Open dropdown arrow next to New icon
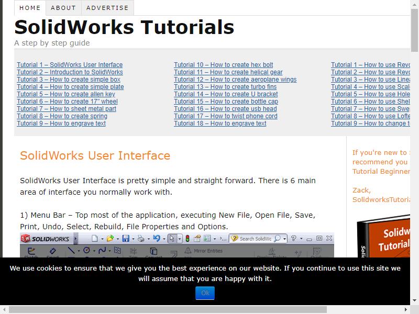This screenshot has width=419, height=314. pyautogui.click(x=102, y=239)
